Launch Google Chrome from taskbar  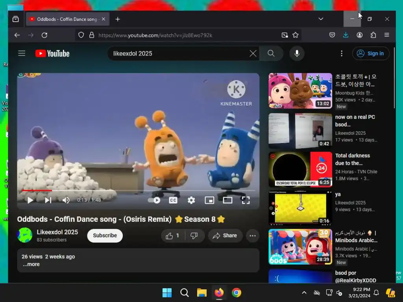[x=237, y=293]
